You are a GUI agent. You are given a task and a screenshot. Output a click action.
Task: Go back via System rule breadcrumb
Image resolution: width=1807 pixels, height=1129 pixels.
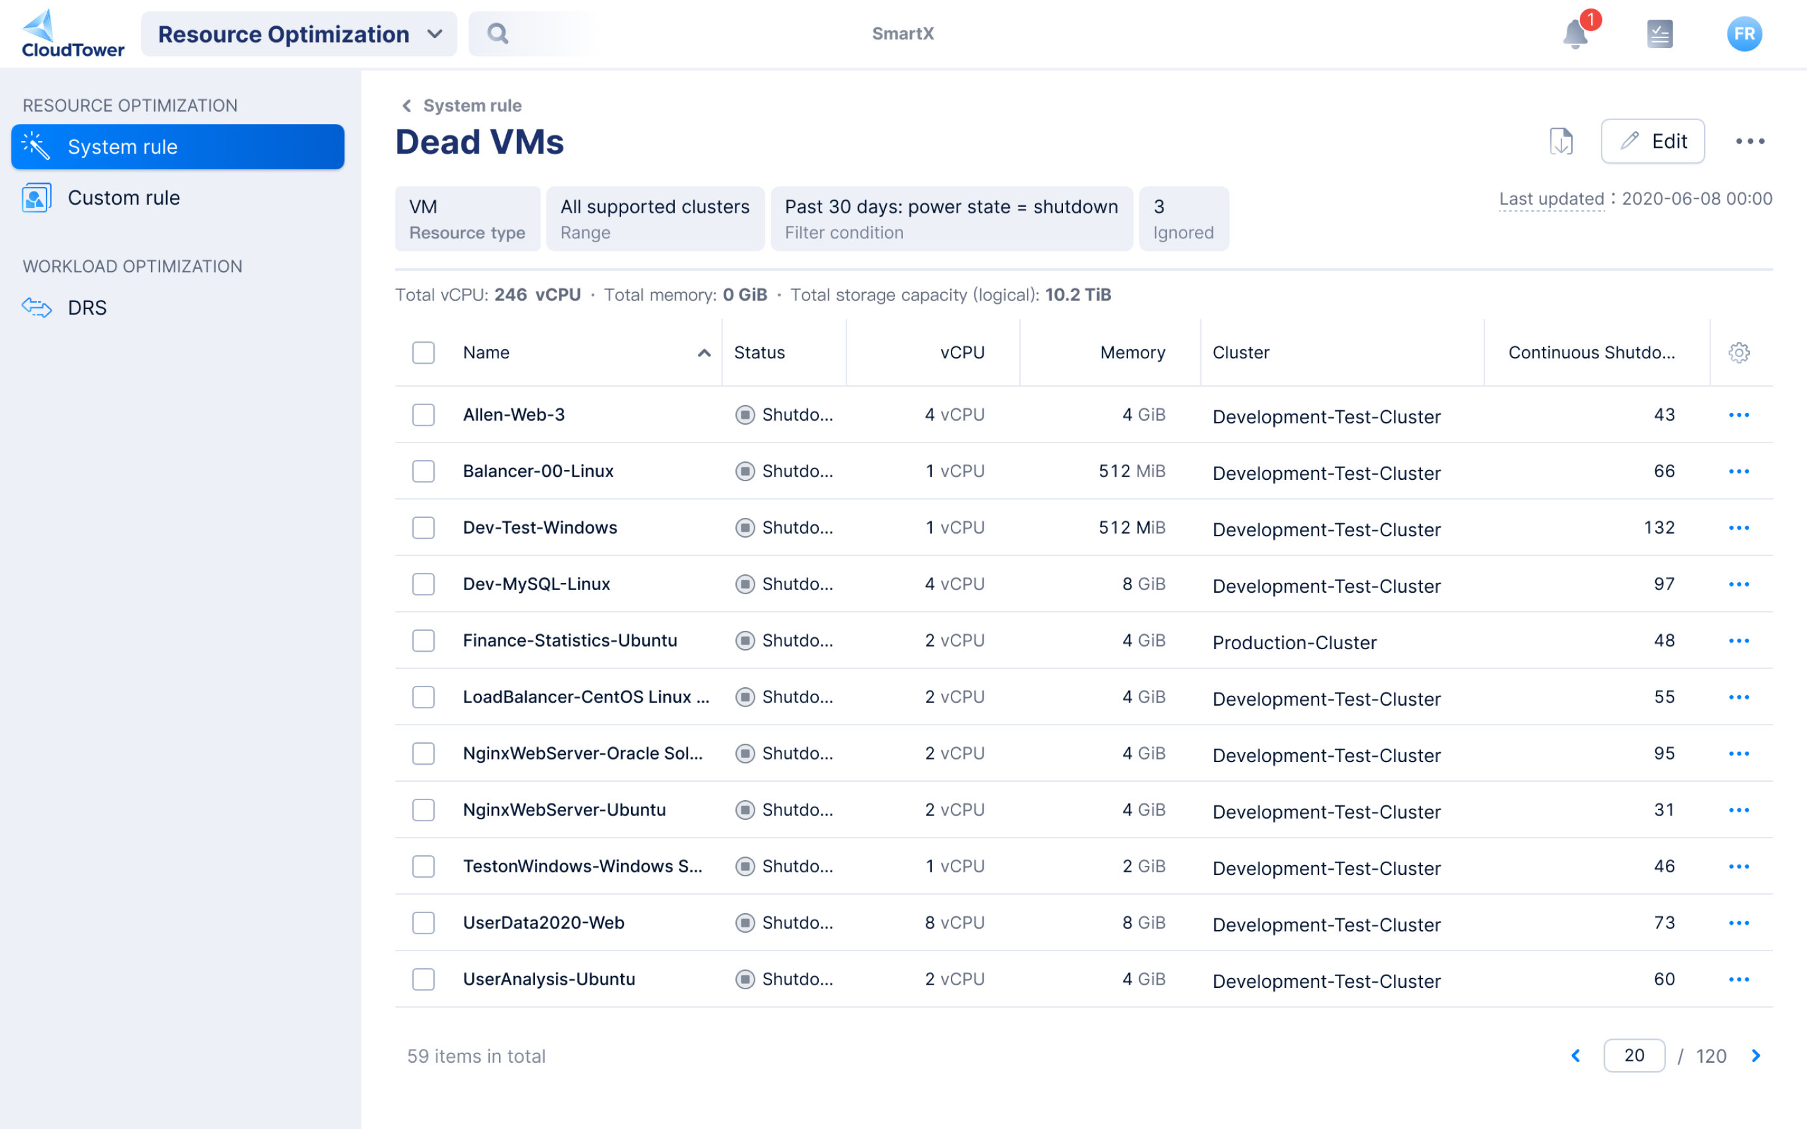coord(462,105)
